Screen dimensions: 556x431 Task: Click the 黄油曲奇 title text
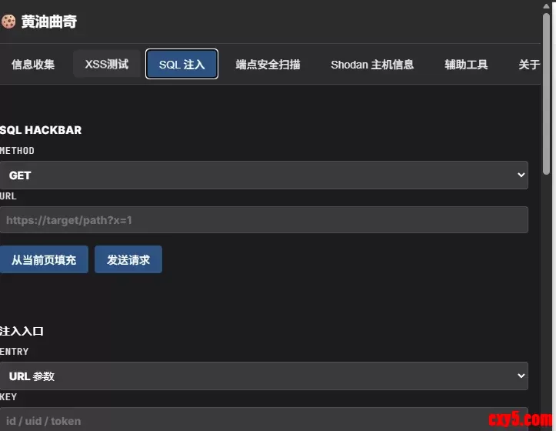point(49,22)
